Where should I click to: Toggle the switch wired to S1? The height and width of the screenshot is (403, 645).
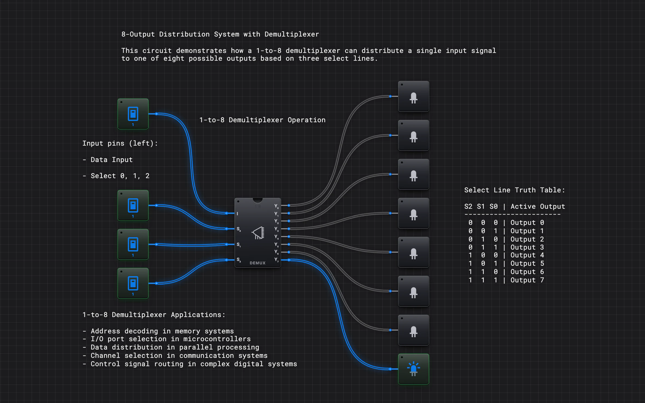click(x=133, y=244)
